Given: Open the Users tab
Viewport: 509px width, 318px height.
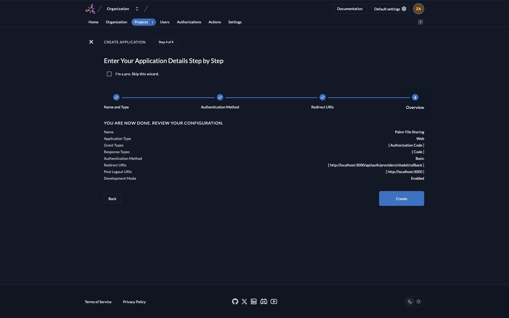Looking at the screenshot, I should coord(165,22).
